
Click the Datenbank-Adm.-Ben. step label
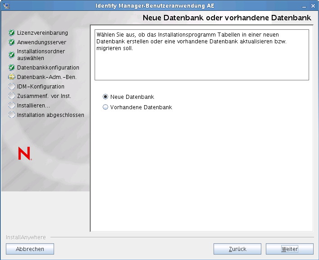point(47,77)
